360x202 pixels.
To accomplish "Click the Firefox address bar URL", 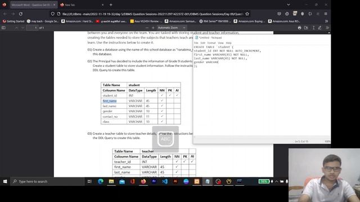I will [152, 14].
